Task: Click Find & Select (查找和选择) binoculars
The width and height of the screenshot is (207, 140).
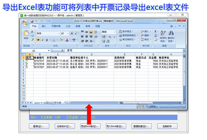Action: (x=171, y=33)
